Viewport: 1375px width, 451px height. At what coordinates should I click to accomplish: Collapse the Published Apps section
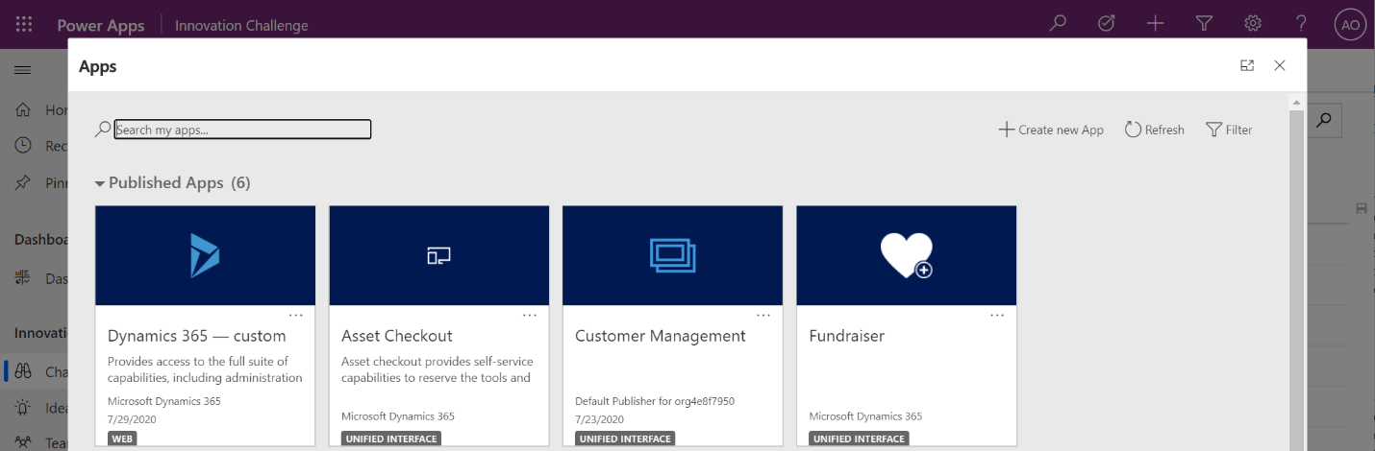pos(100,183)
